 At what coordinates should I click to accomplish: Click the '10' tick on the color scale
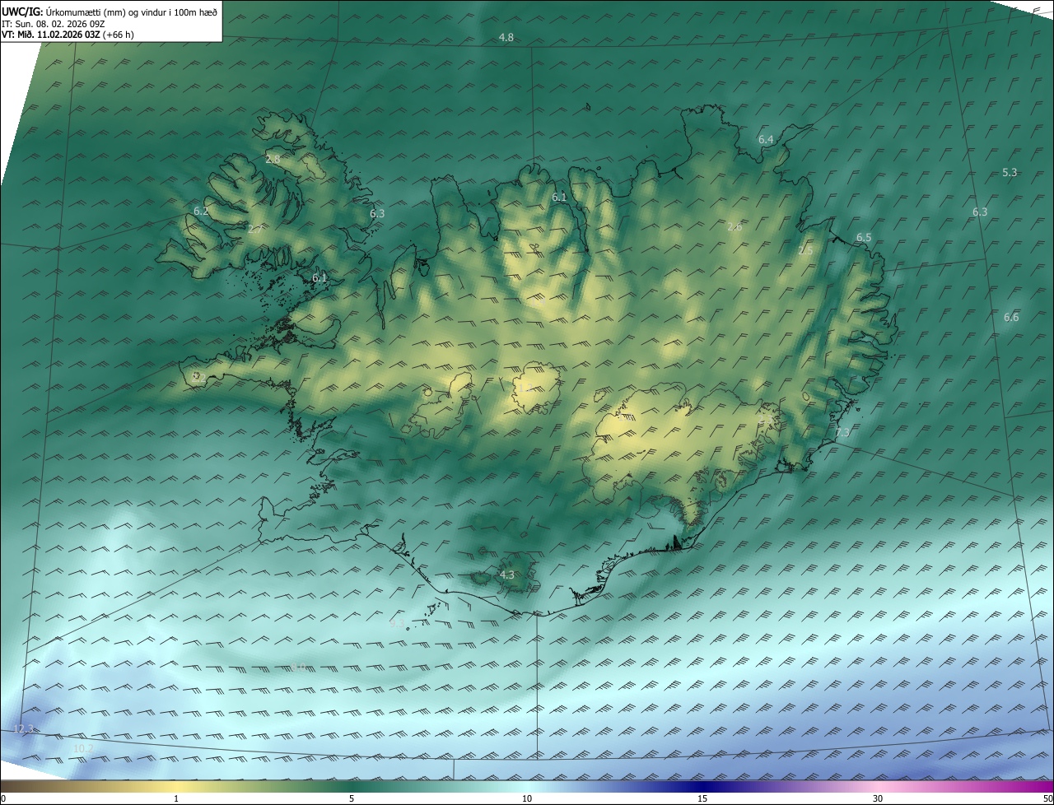coord(527,798)
